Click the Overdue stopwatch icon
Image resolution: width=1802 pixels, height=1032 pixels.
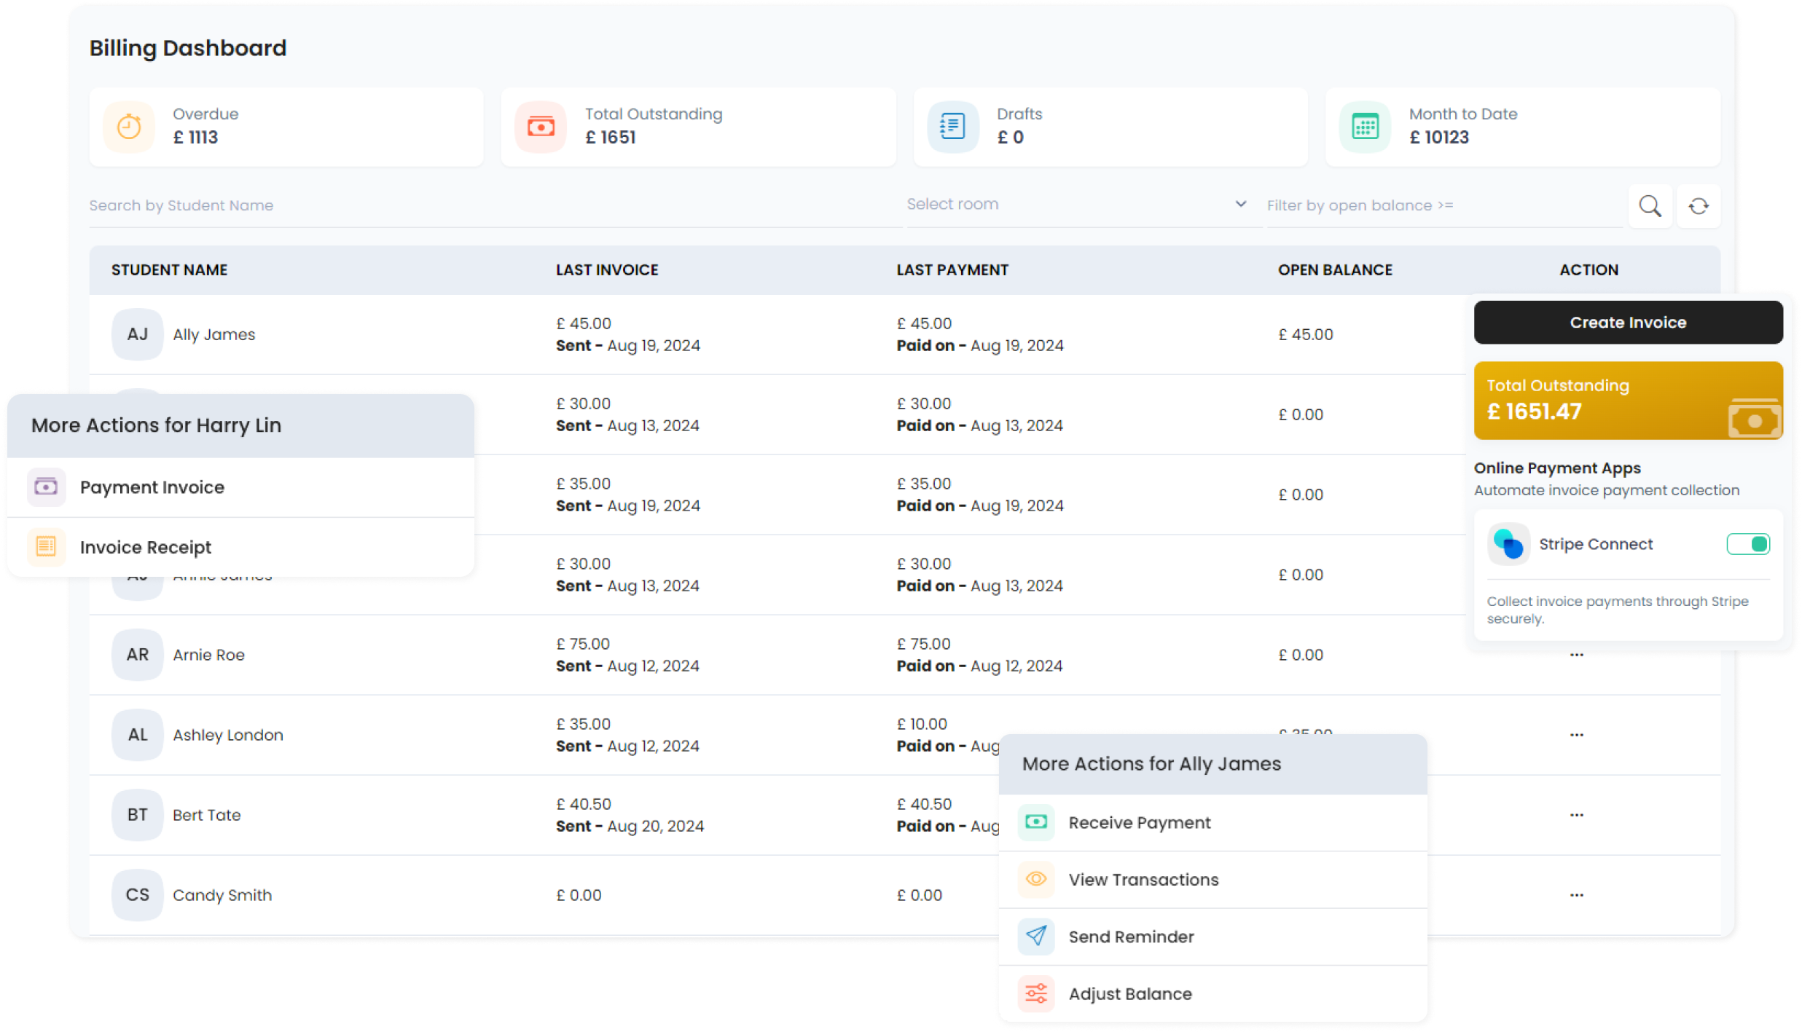tap(129, 126)
